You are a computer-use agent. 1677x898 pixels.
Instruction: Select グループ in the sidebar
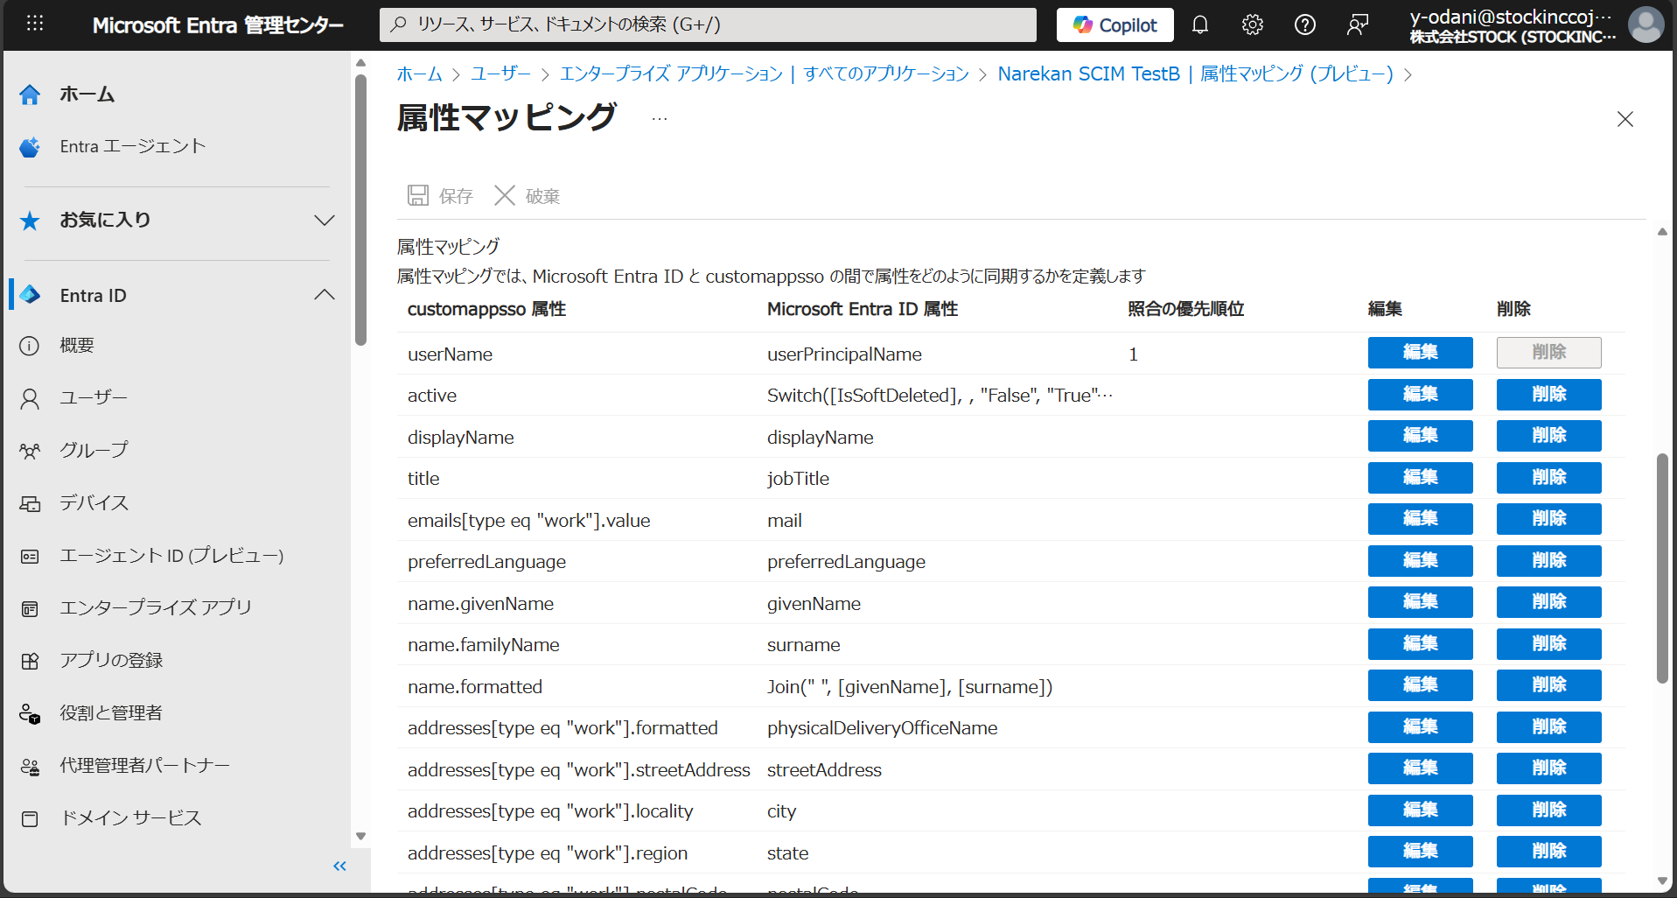92,450
